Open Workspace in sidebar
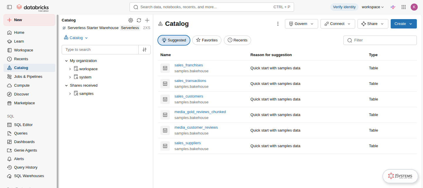The width and height of the screenshot is (423, 188). pos(29,50)
